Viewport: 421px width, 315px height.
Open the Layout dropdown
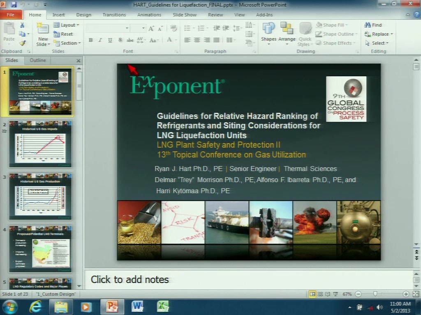(x=66, y=25)
